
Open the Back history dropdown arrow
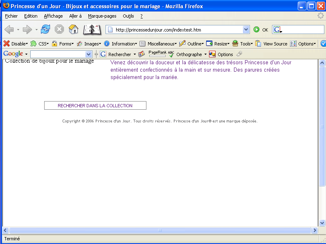pyautogui.click(x=18, y=30)
